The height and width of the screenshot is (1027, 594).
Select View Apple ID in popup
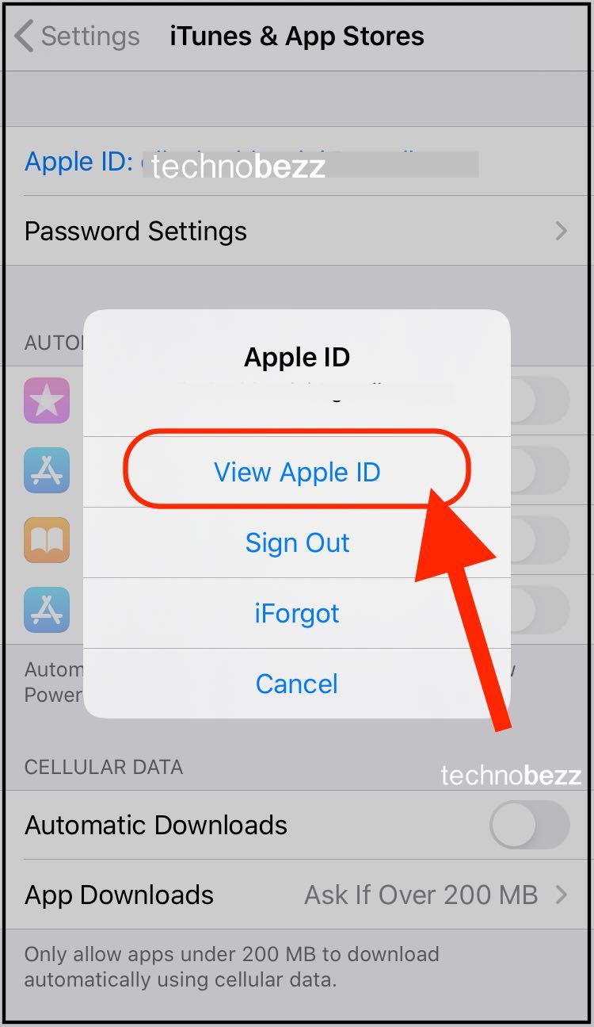(x=297, y=472)
